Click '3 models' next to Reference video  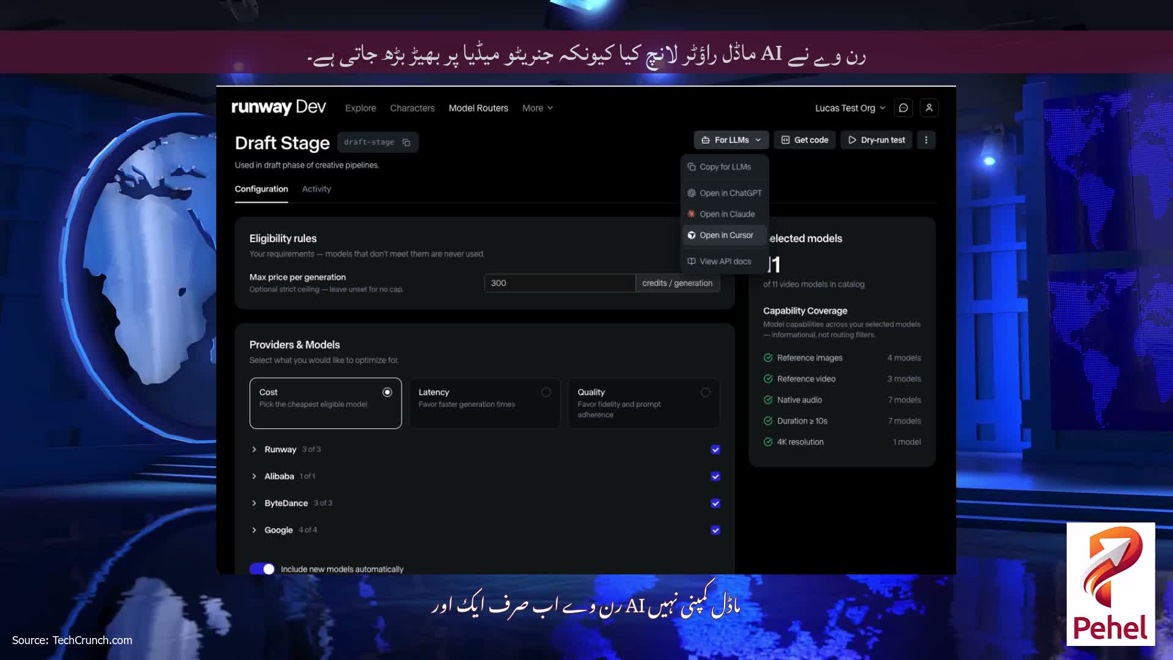pyautogui.click(x=904, y=379)
